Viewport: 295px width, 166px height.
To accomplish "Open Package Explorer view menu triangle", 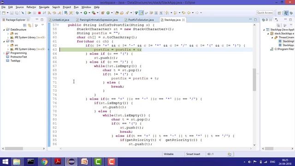I will click(x=43, y=25).
